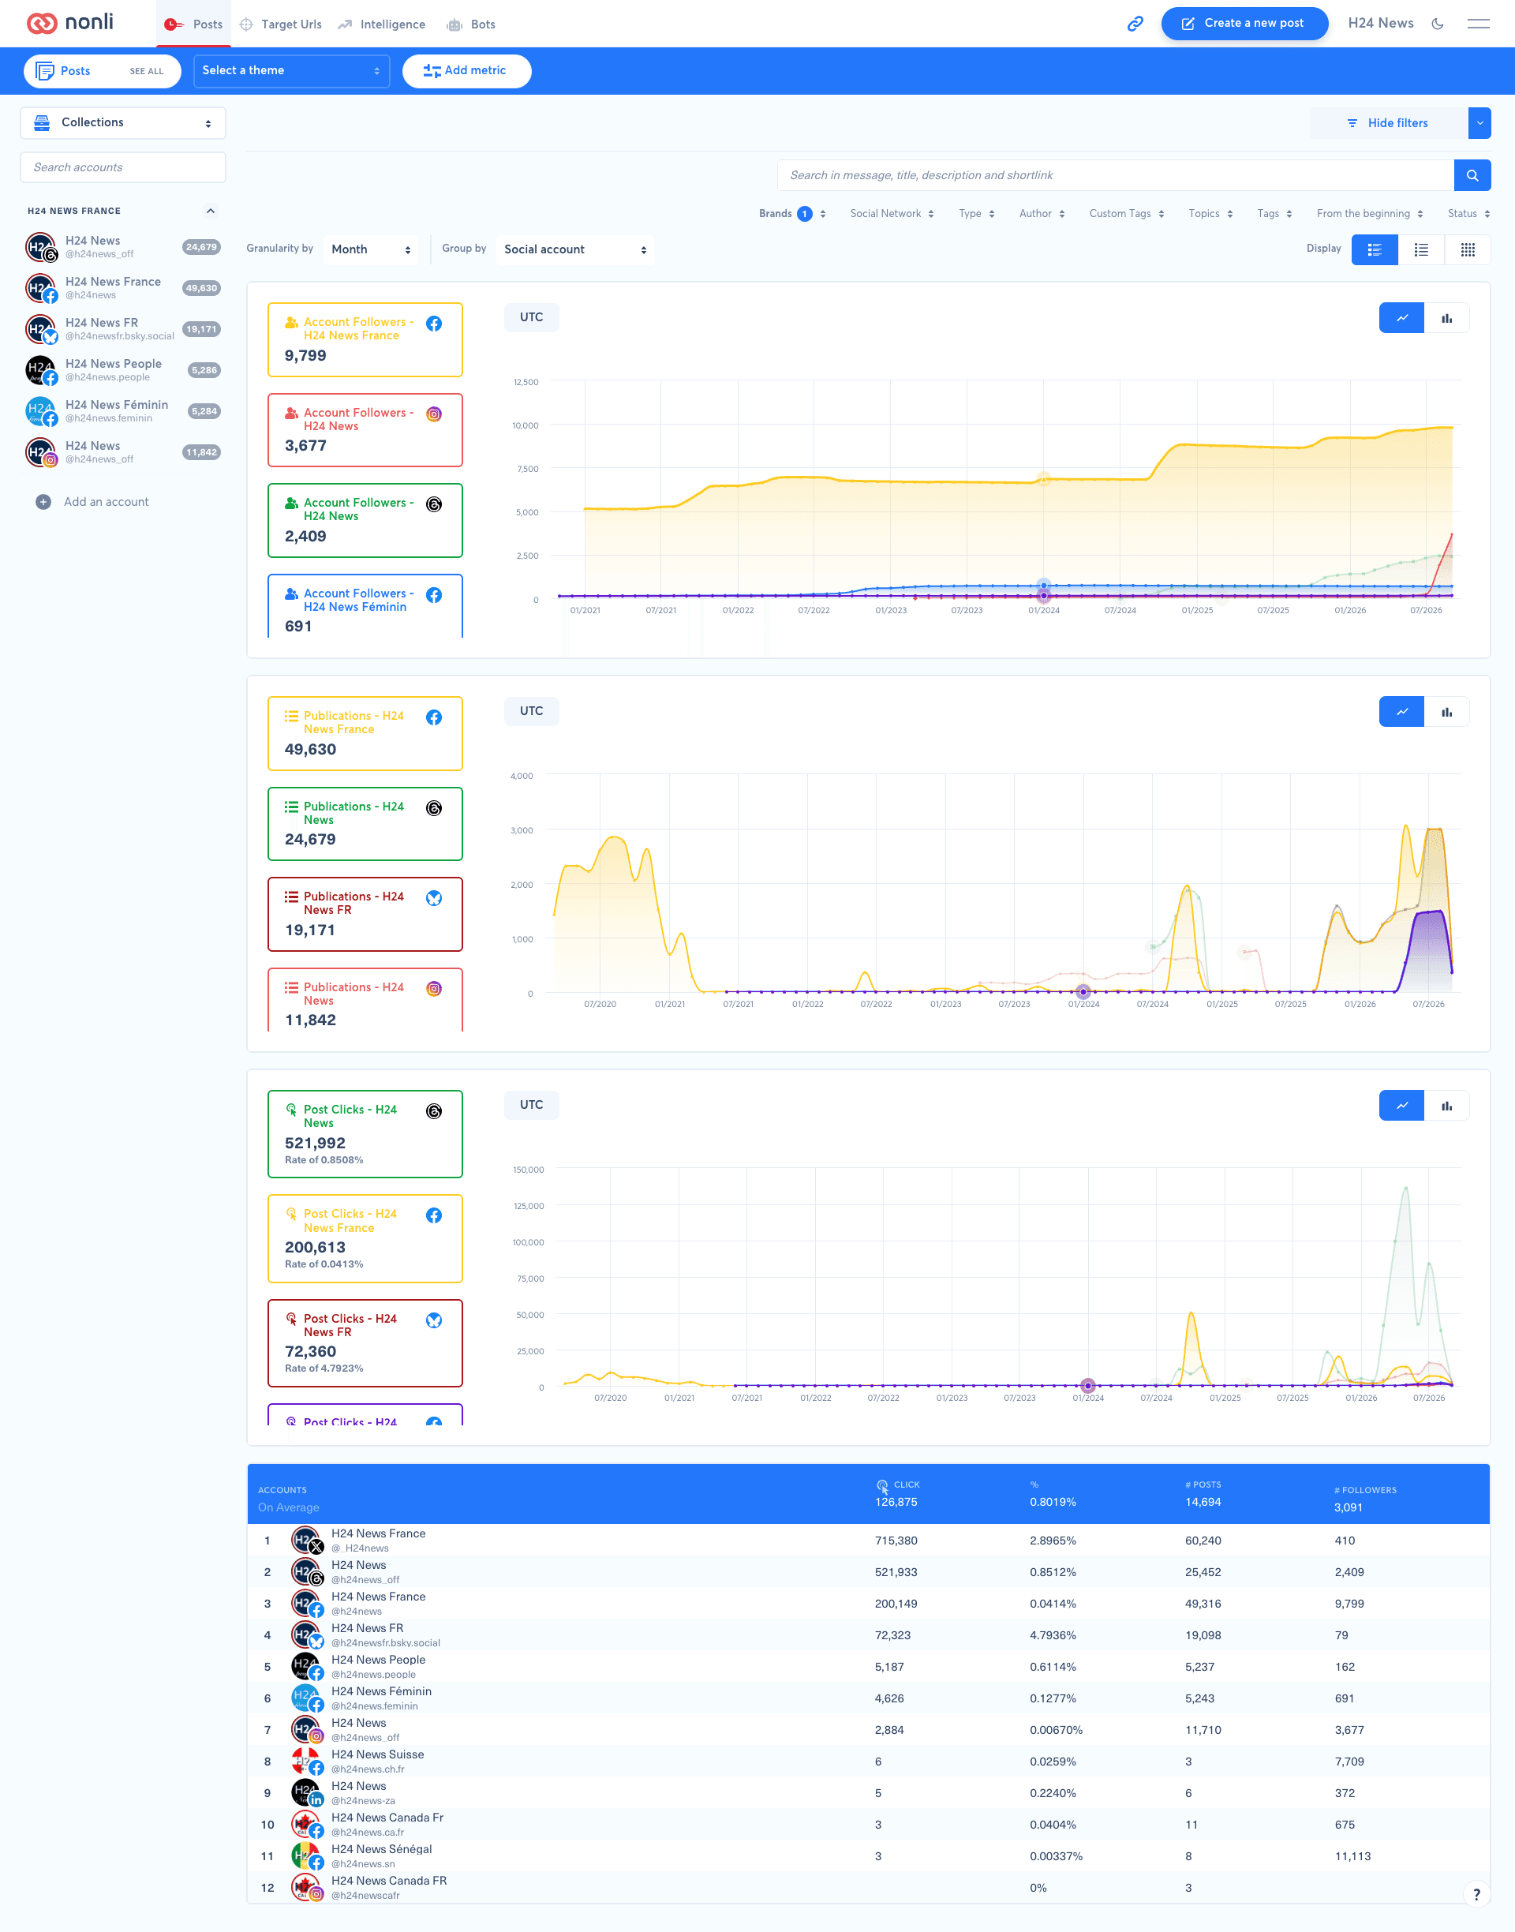Open the Target Urls tab
1515x1932 pixels.
tap(280, 24)
